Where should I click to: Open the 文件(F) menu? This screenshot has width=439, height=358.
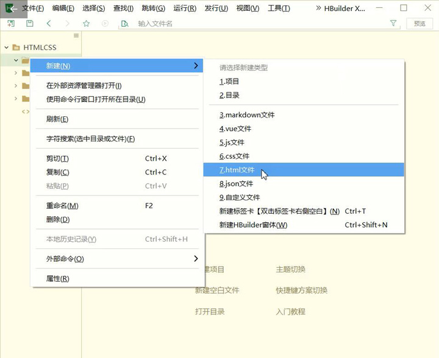click(x=33, y=9)
